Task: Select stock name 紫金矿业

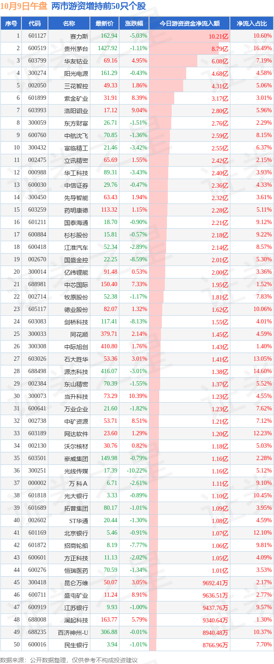Action: (x=76, y=99)
